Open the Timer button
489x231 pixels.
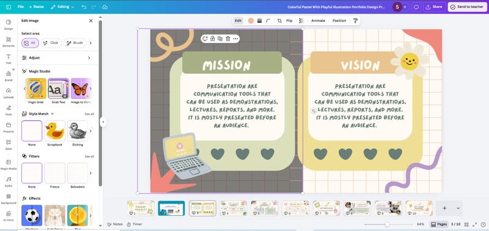click(134, 224)
